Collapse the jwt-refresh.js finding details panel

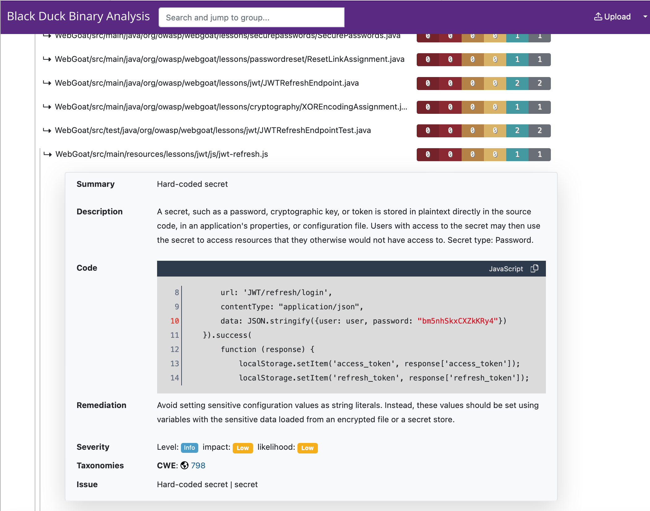coord(161,154)
